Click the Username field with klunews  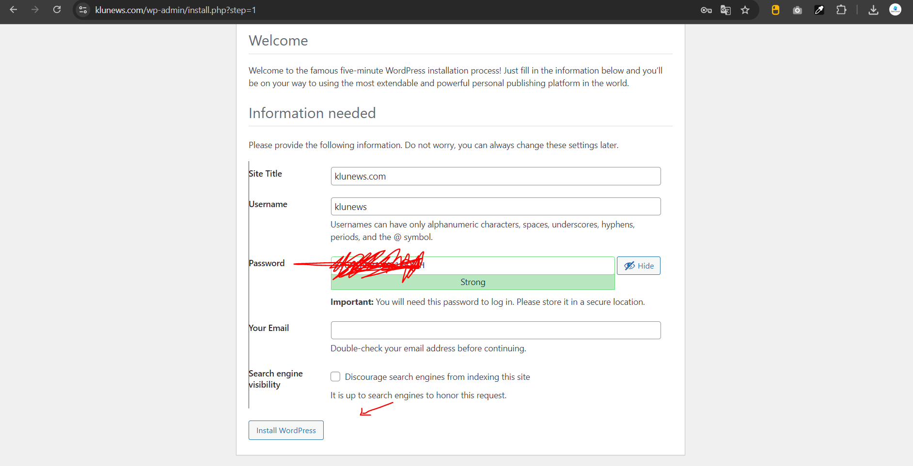[496, 207]
